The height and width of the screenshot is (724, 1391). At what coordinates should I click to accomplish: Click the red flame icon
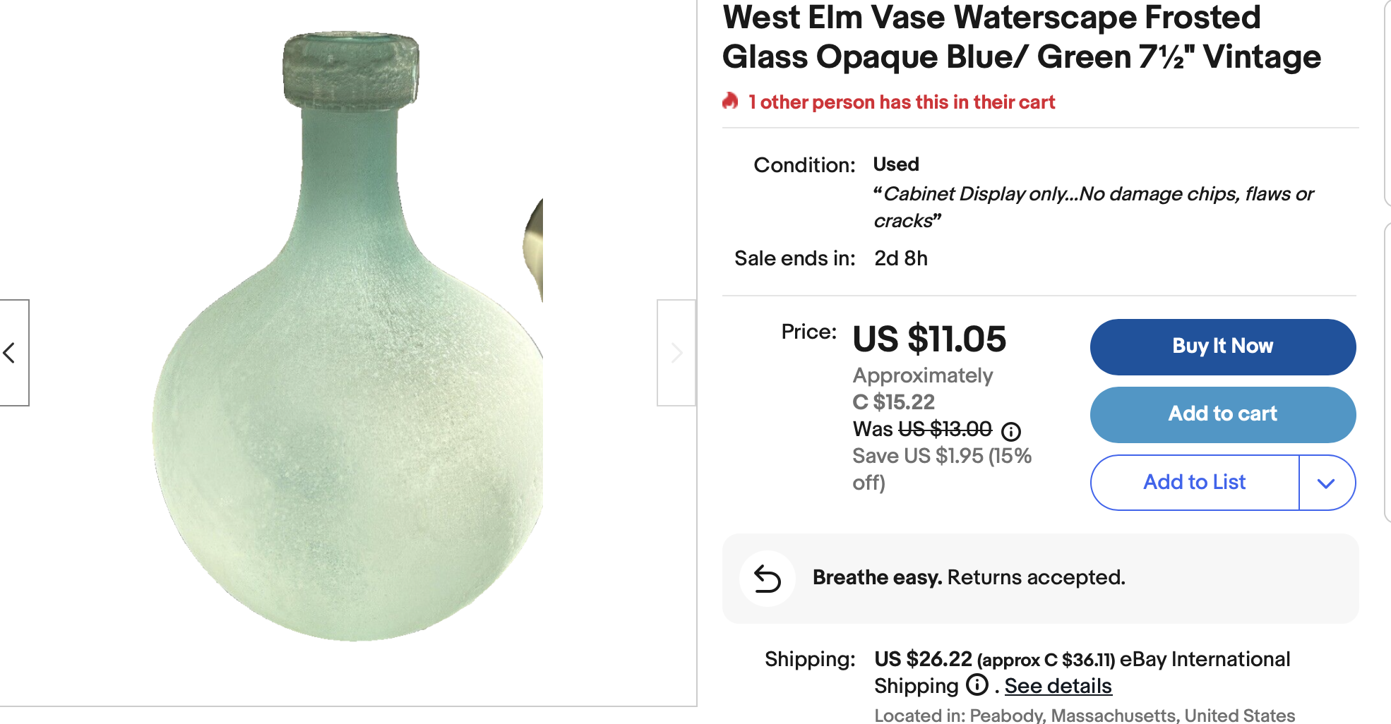[x=730, y=102]
